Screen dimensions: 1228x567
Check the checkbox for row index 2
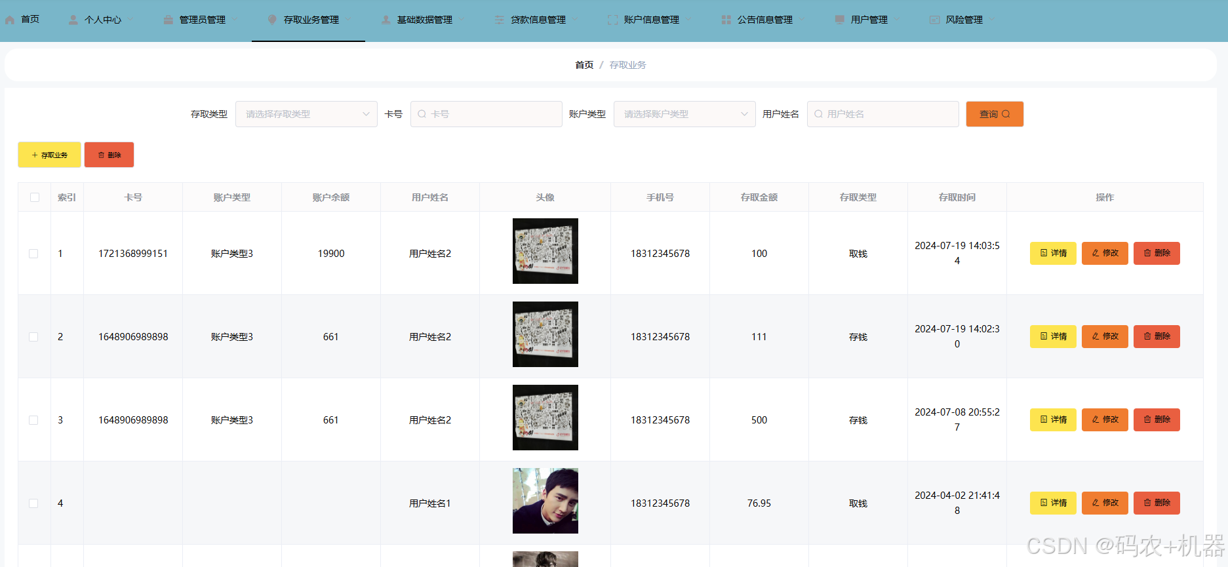tap(33, 337)
